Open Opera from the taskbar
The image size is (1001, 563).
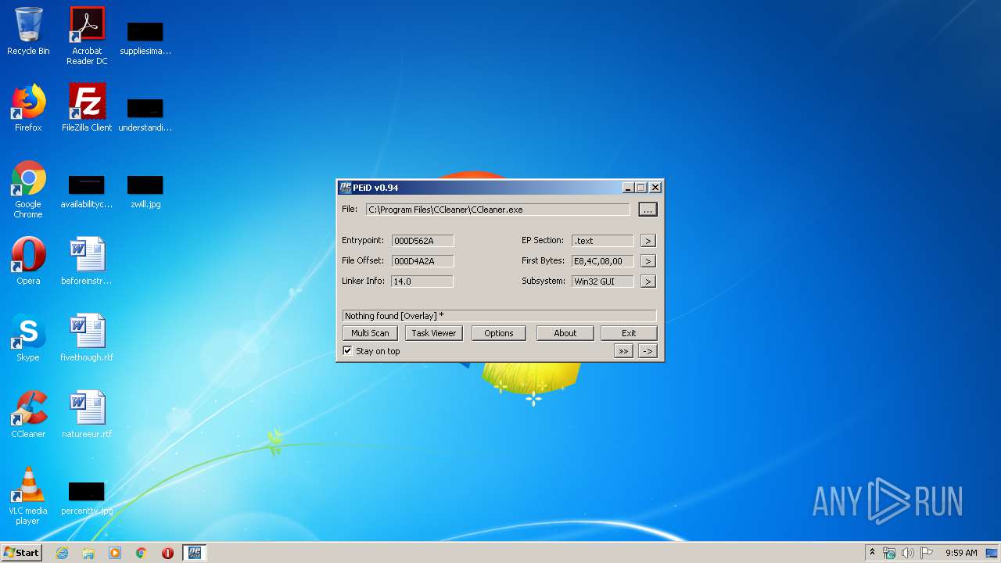click(x=167, y=553)
